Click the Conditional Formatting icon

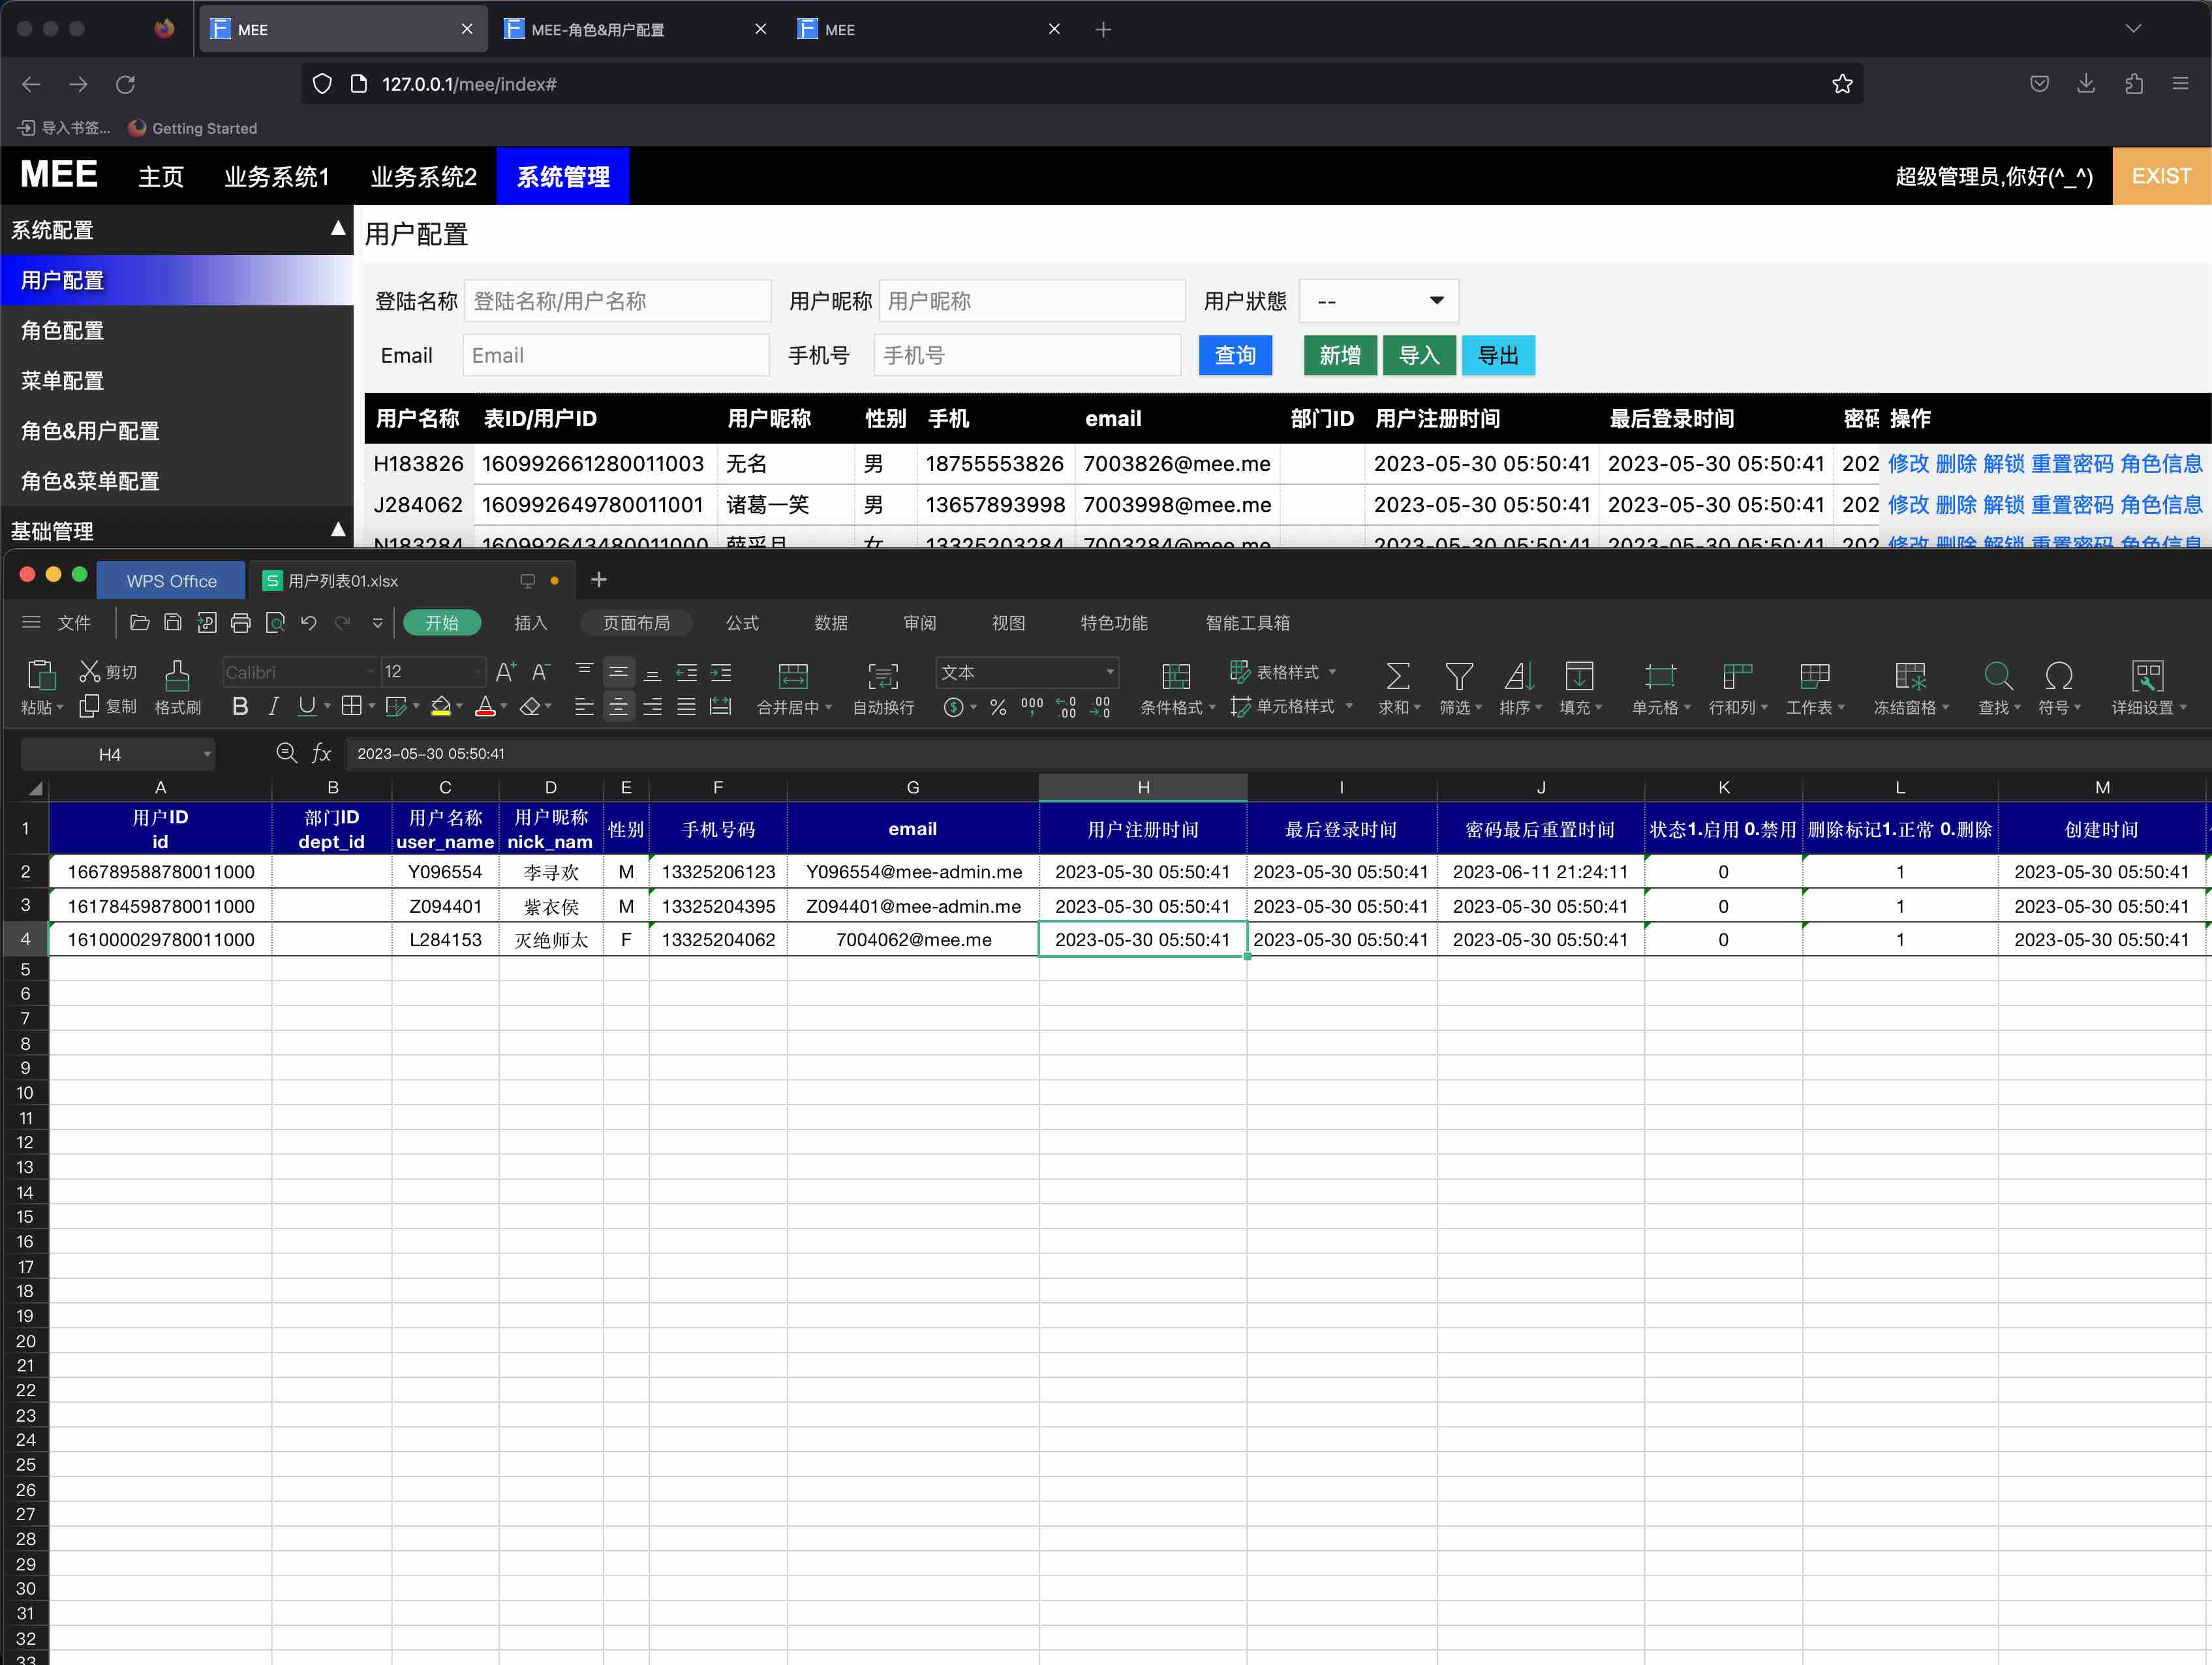tap(1176, 677)
